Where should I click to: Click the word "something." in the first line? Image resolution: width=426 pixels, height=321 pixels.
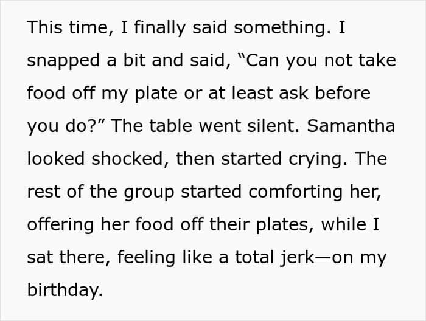(x=283, y=29)
